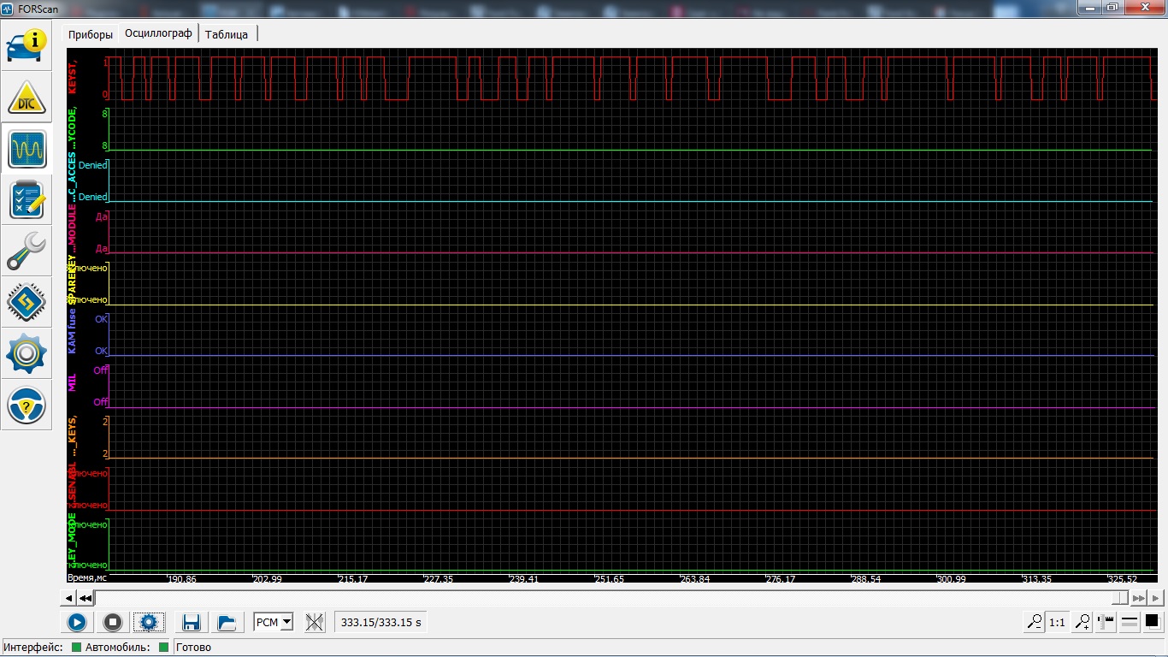Start data logging with play button
1168x657 pixels.
click(77, 623)
